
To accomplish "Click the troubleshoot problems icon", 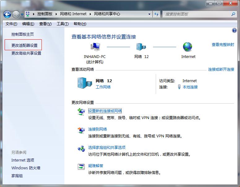I will tap(81, 167).
